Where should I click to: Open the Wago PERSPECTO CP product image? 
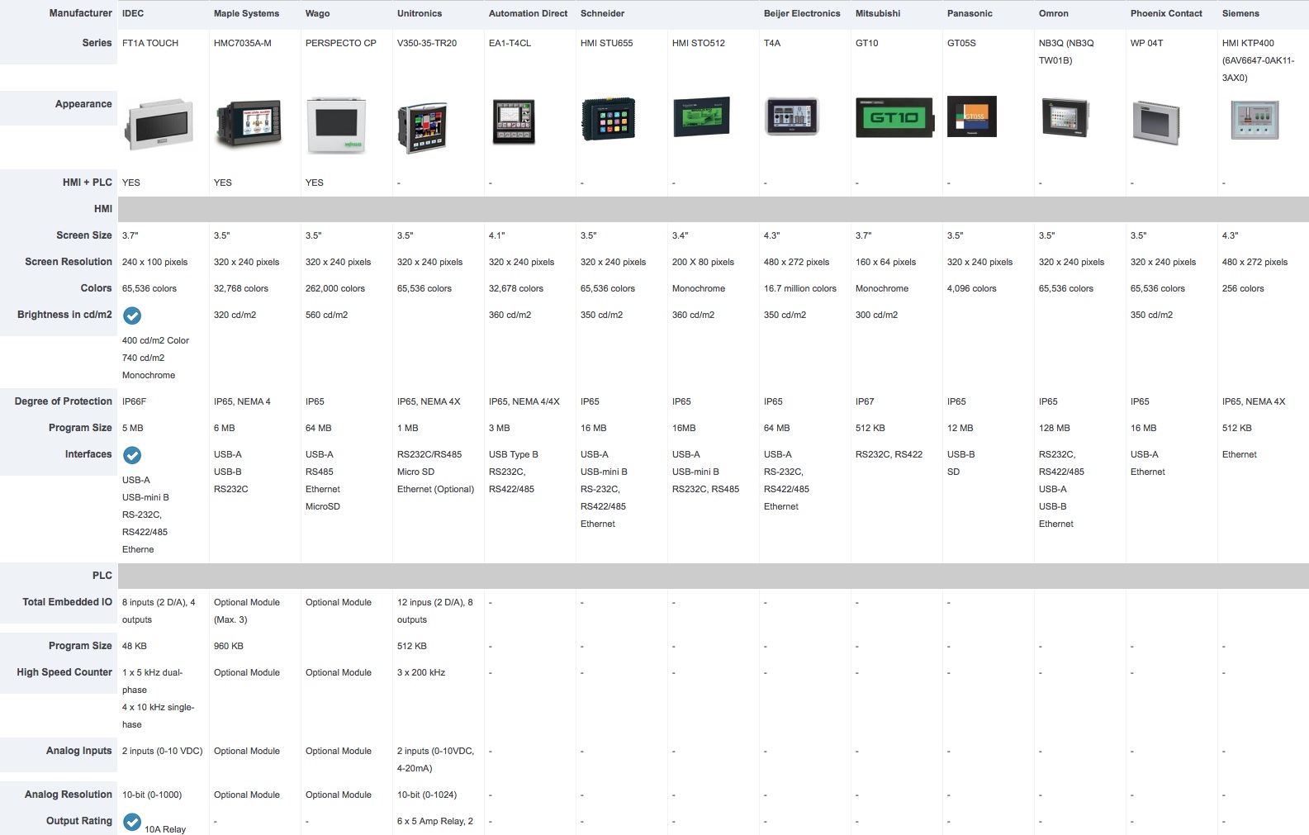[x=336, y=125]
